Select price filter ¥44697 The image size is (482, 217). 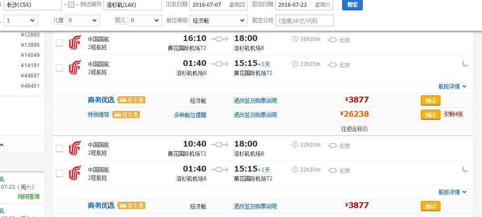(30, 75)
